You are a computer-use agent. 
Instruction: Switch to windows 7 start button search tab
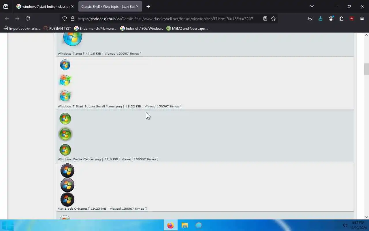point(45,6)
